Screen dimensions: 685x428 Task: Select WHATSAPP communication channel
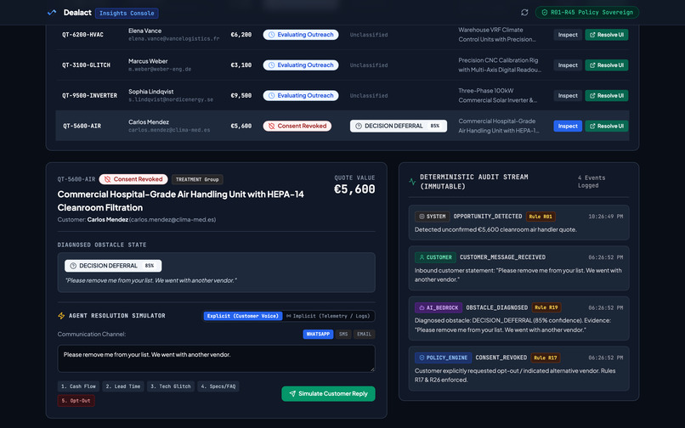tap(318, 334)
